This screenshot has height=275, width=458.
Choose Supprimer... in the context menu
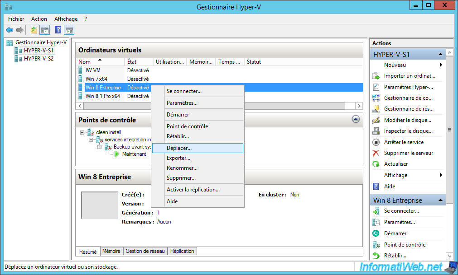(198, 178)
